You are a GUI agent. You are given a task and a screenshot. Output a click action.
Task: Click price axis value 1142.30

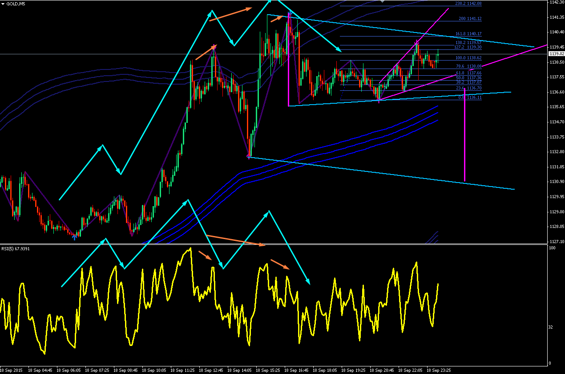click(x=556, y=2)
